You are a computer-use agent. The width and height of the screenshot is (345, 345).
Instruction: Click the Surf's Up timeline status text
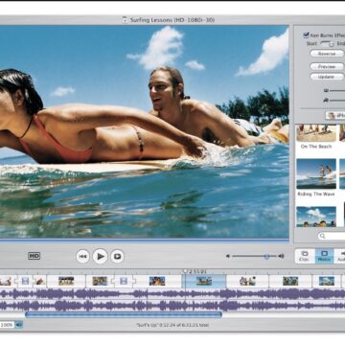172,325
